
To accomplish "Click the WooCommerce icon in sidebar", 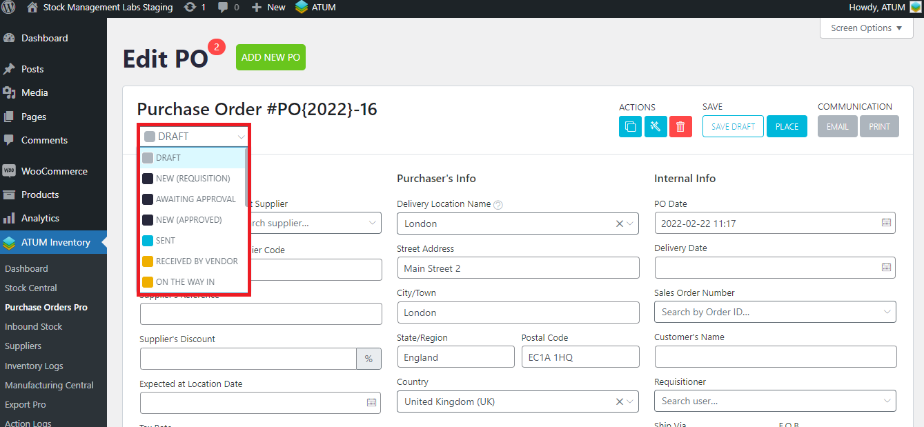I will tap(9, 171).
